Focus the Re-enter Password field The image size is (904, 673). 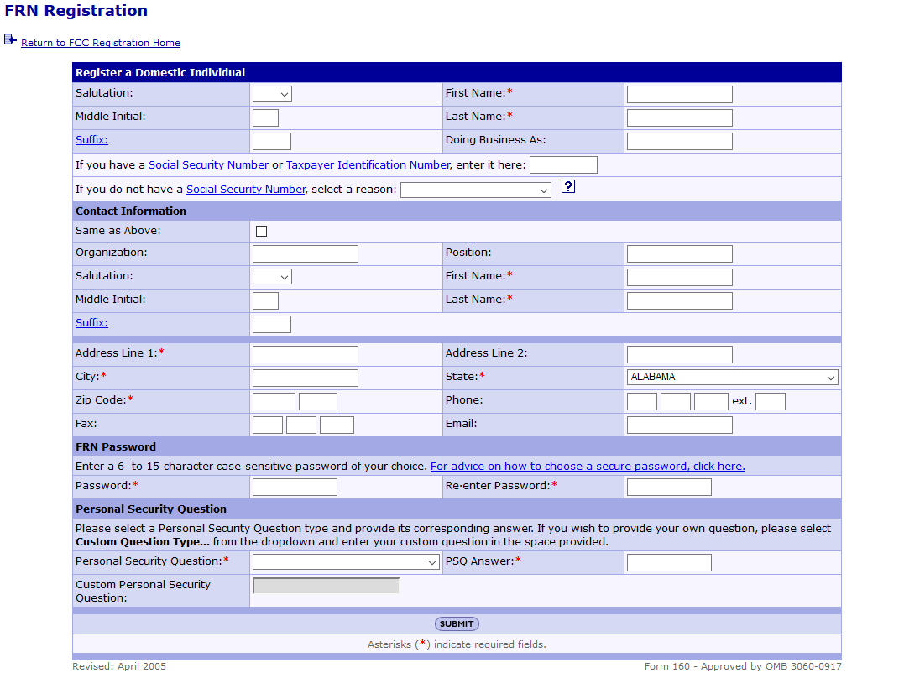pyautogui.click(x=668, y=487)
